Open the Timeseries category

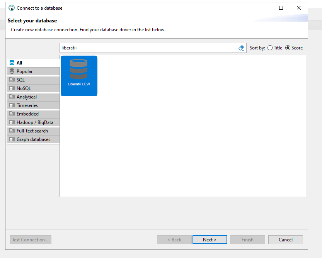[x=34, y=105]
